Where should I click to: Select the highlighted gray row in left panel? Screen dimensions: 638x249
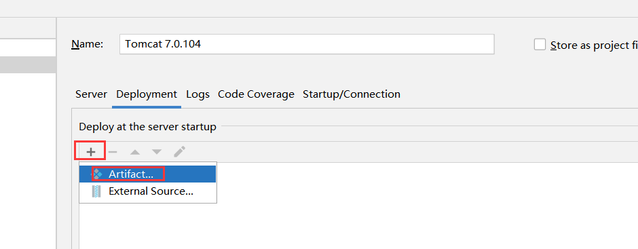pos(28,64)
